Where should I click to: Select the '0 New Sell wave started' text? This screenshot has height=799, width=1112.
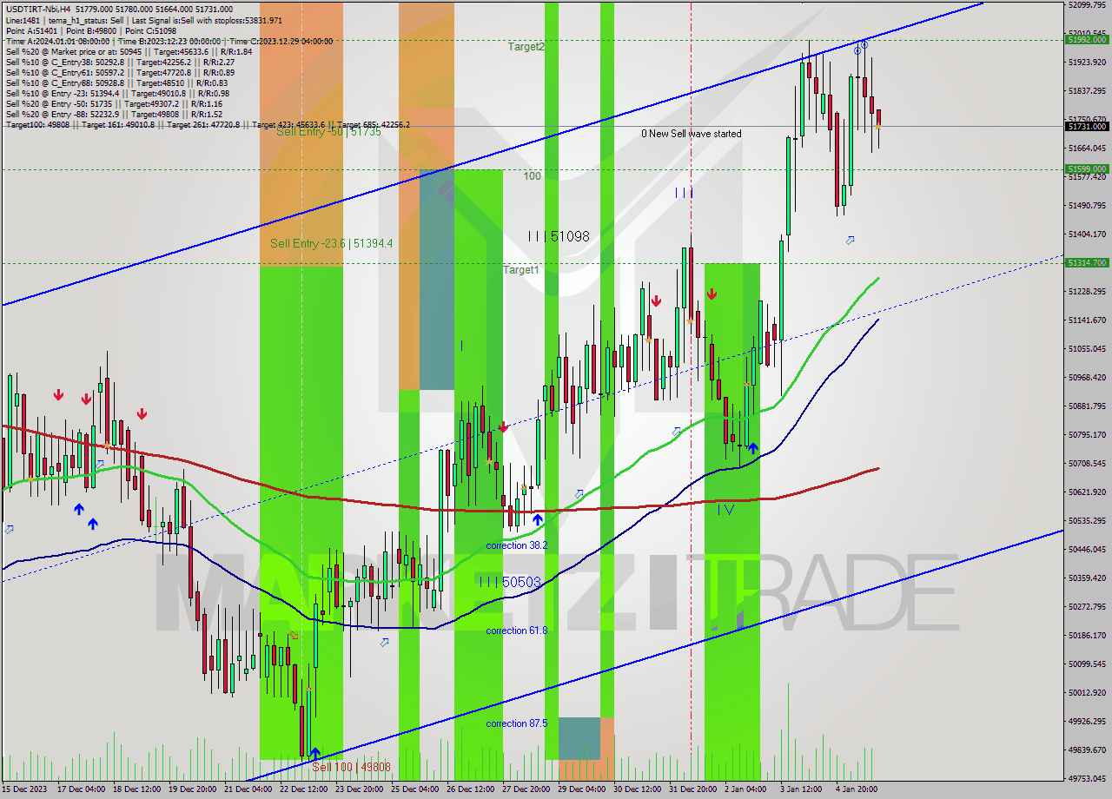pos(692,134)
